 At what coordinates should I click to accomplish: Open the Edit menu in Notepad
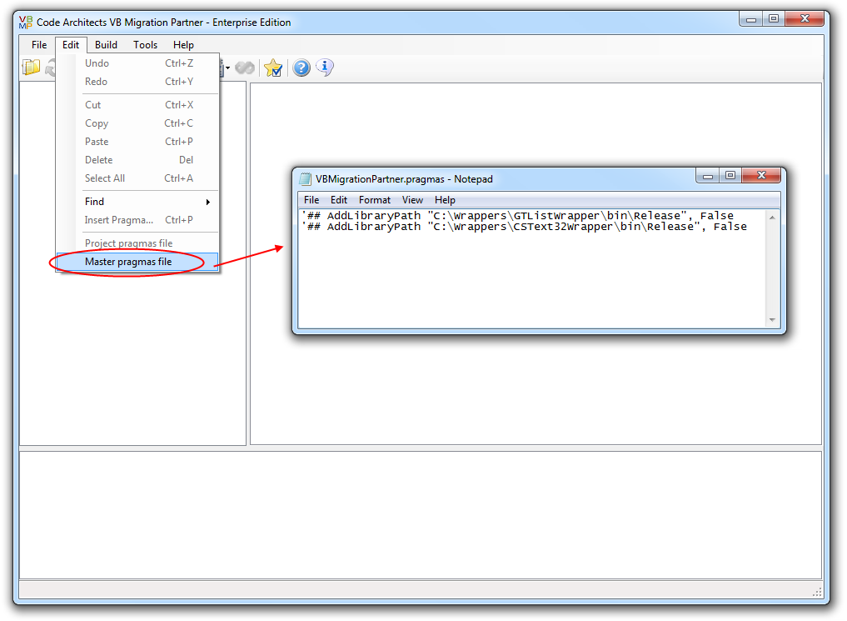[339, 200]
